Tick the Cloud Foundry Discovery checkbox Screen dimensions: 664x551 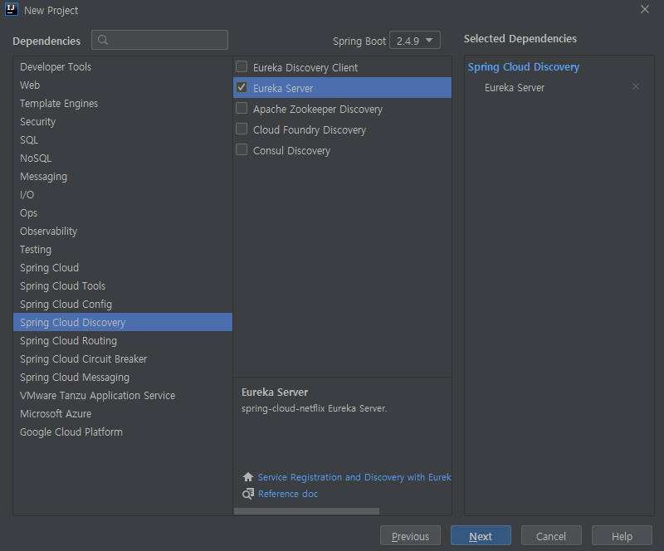(242, 129)
